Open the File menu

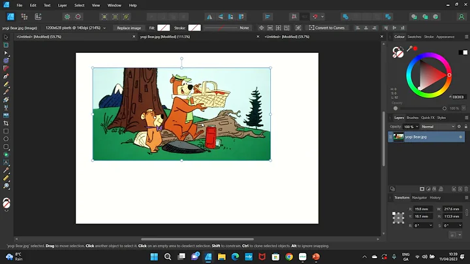point(19,5)
